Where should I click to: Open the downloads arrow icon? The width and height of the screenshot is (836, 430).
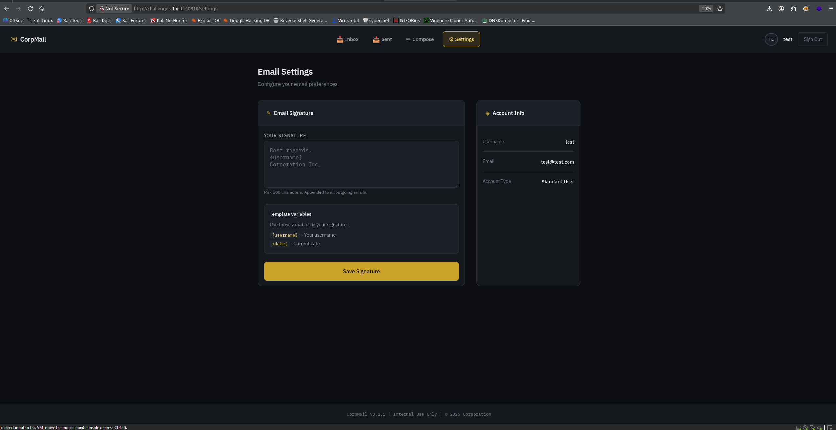(769, 9)
